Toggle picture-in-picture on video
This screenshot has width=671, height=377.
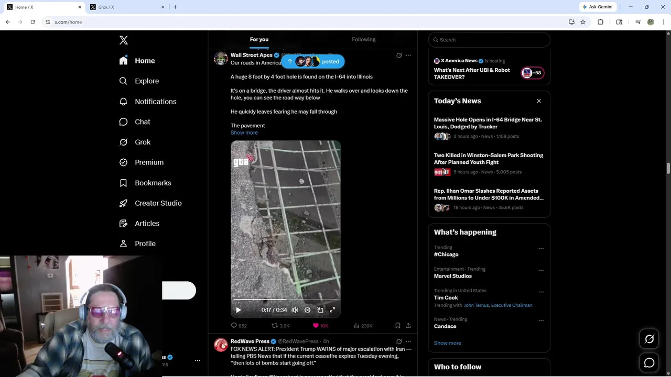320,310
